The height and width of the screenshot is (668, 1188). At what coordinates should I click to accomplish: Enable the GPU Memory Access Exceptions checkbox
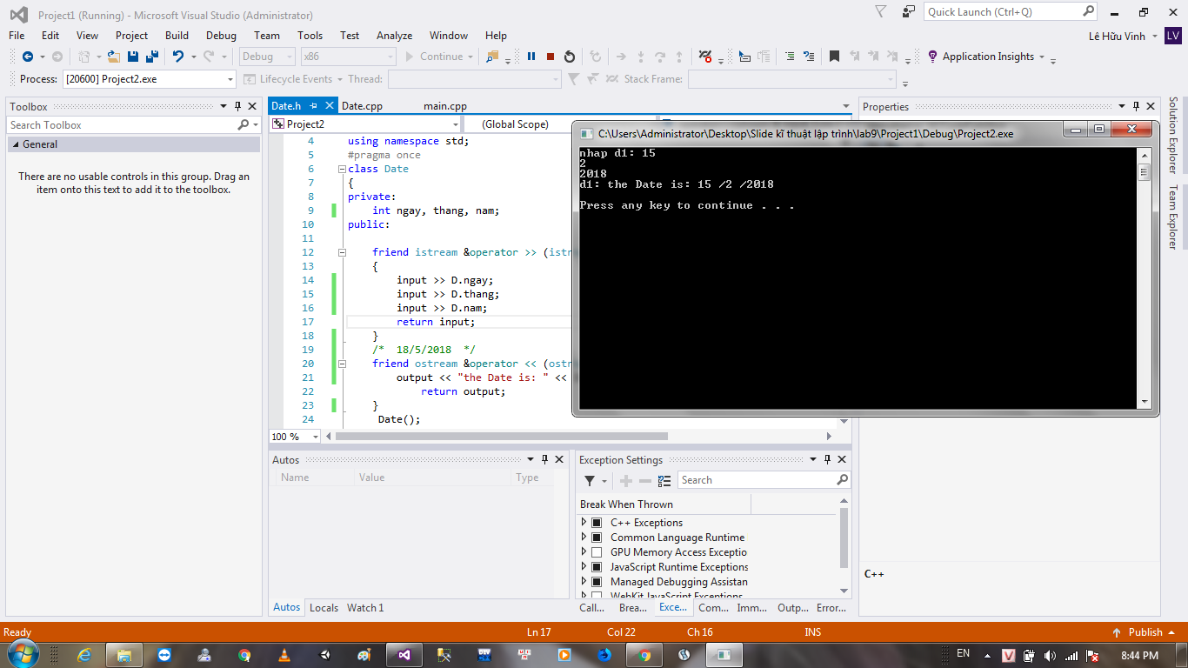click(597, 552)
